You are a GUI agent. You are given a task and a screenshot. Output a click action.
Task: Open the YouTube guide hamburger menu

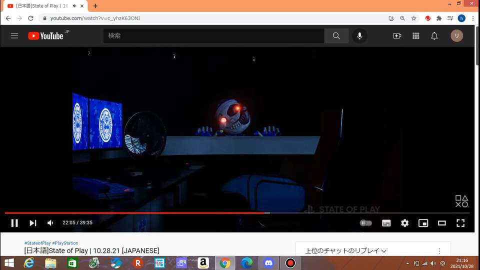(14, 36)
